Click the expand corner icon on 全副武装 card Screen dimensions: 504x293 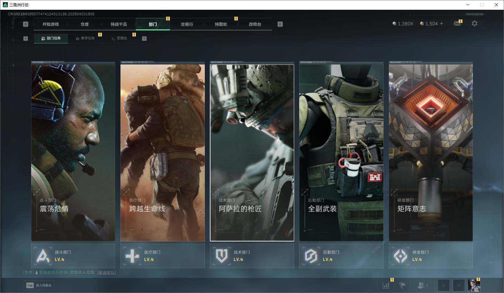305,192
